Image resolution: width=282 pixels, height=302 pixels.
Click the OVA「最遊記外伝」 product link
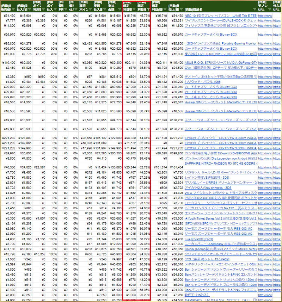pos(221,68)
